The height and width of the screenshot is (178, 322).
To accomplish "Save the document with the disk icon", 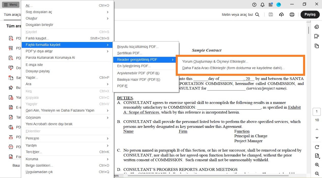I will pyautogui.click(x=271, y=14).
